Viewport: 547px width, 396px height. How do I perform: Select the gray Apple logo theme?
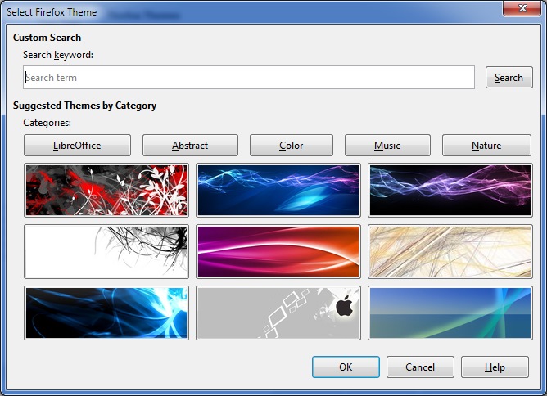click(278, 313)
